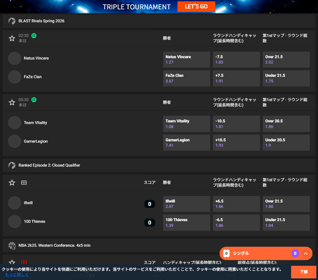Screen dimensions: 318x280
Task: Expand the bet slip with chevron arrow
Action: 306,253
